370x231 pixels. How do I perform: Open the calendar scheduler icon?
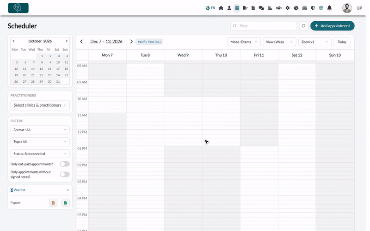(237, 8)
